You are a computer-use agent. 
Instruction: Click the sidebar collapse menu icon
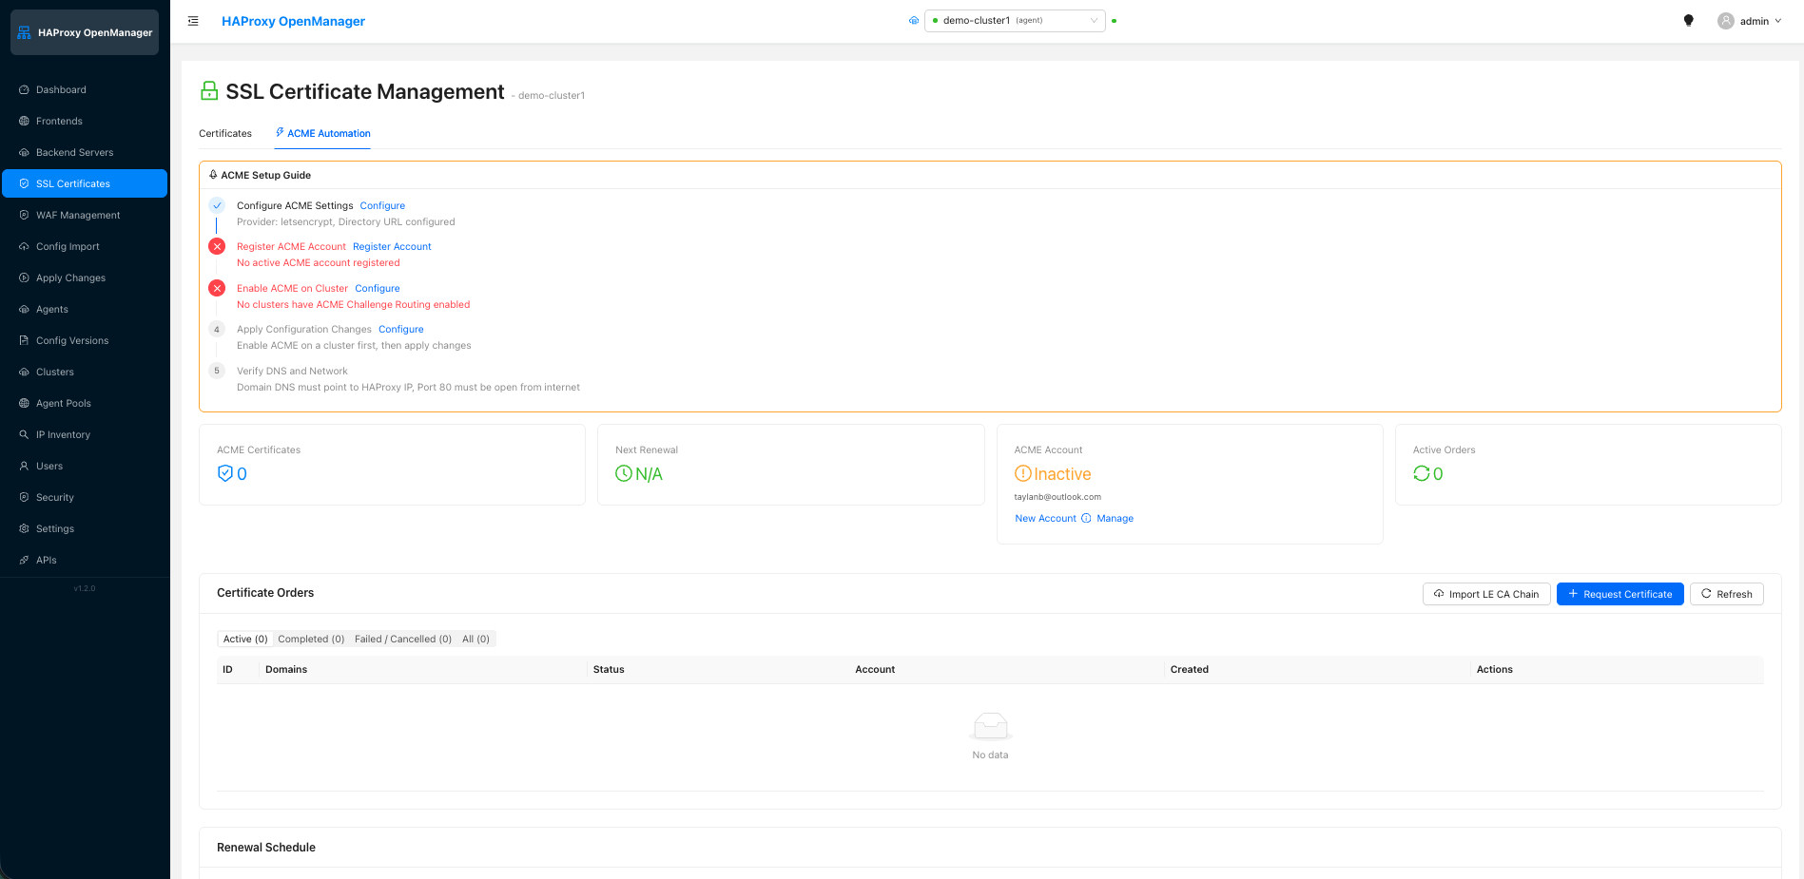click(193, 21)
